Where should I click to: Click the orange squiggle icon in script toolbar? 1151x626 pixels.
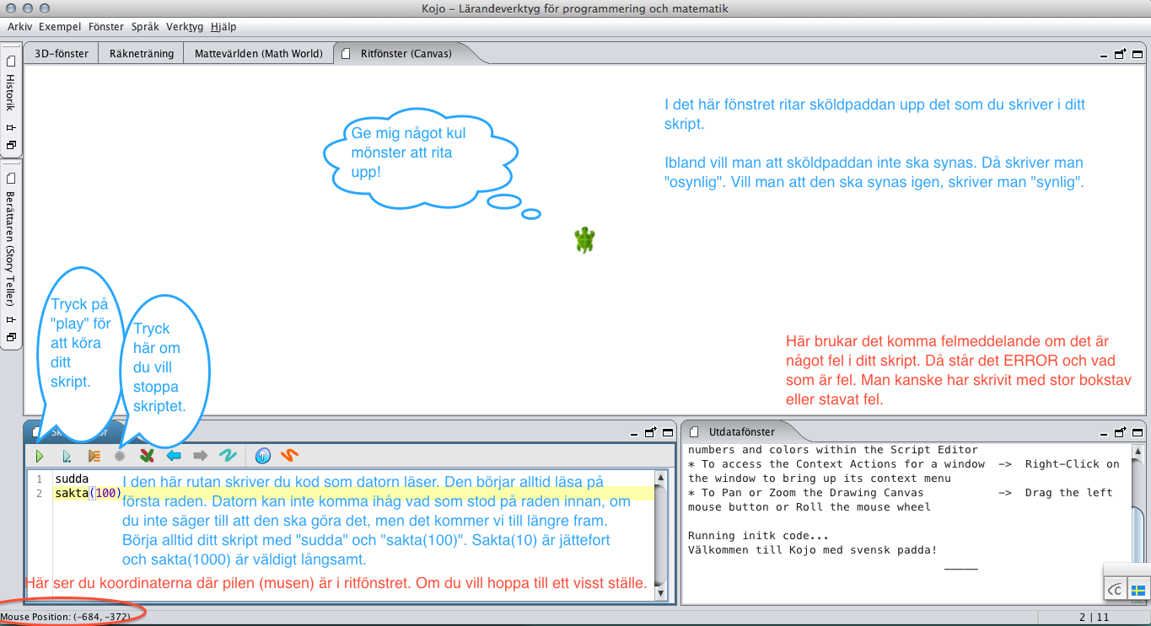[x=289, y=456]
